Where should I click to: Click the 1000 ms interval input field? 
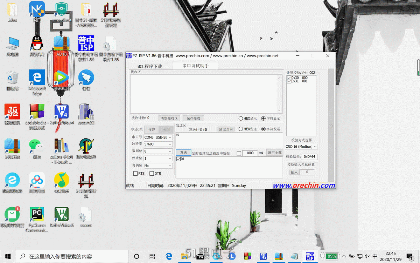tap(250, 153)
